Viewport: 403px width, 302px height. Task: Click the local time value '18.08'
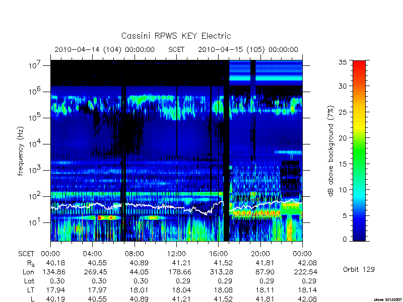click(x=223, y=290)
